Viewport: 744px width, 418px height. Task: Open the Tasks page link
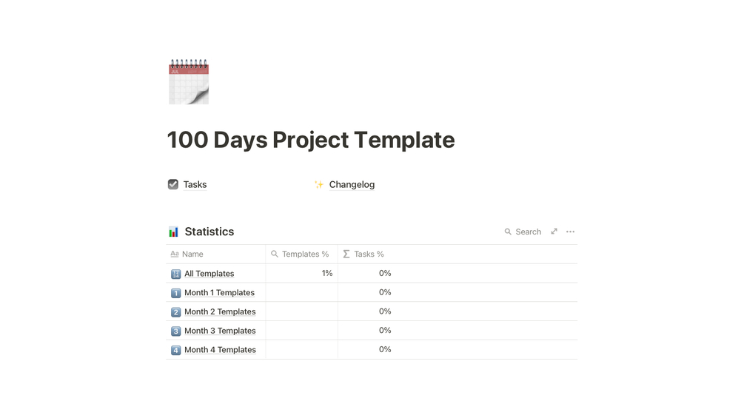pyautogui.click(x=195, y=184)
